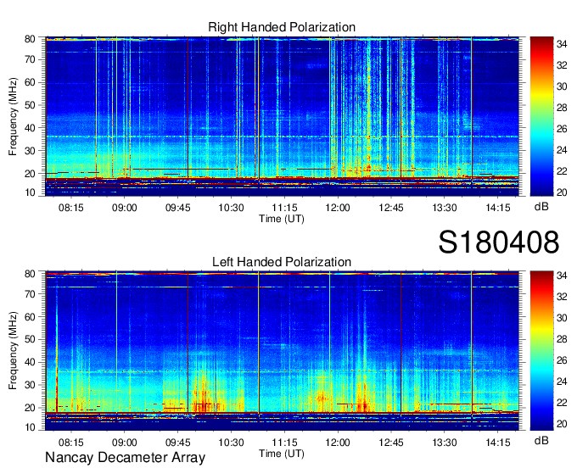The image size is (577, 468).
Task: Click 'Frequency (MHz)' axis label of Right Handed plot
Action: (x=13, y=116)
